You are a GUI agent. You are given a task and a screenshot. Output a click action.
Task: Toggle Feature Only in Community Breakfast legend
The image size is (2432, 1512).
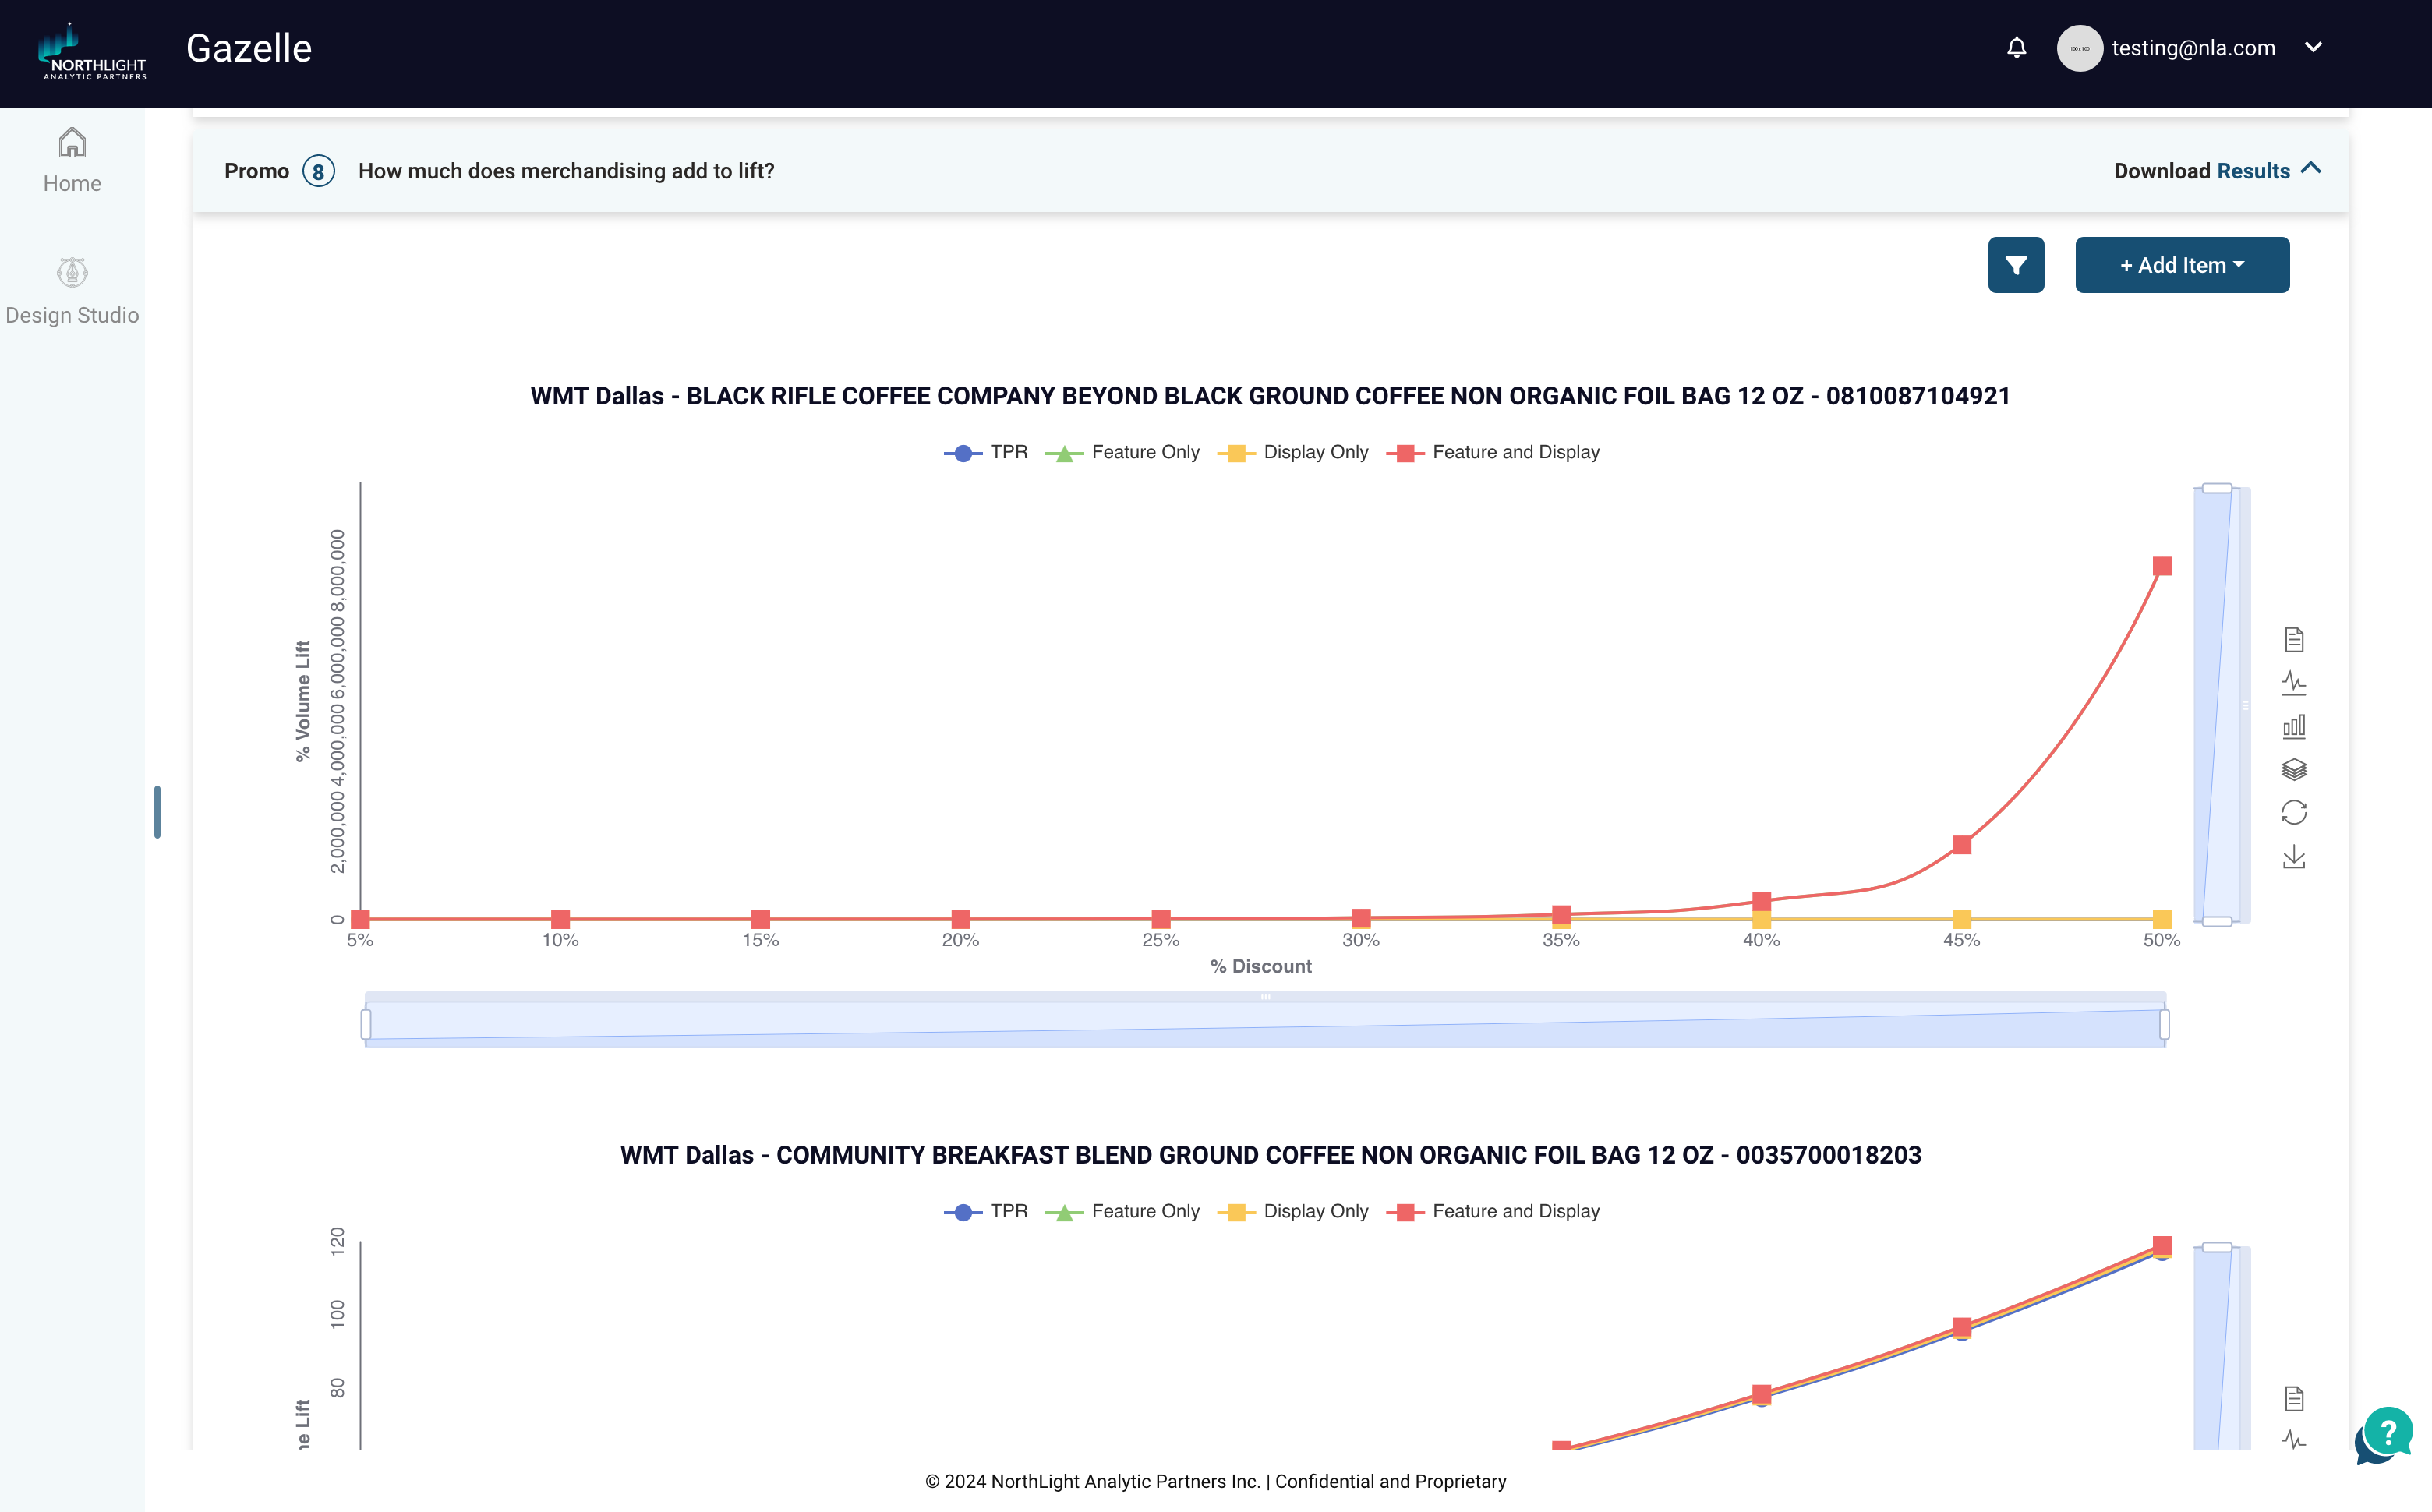pyautogui.click(x=1122, y=1211)
